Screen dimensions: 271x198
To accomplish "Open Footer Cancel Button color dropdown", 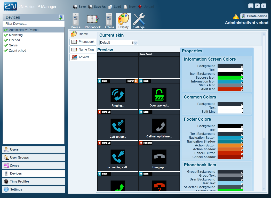I will click(242, 154).
